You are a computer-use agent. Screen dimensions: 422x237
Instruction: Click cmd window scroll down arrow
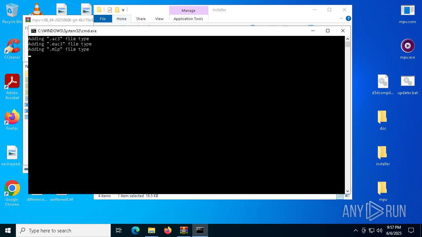click(347, 191)
